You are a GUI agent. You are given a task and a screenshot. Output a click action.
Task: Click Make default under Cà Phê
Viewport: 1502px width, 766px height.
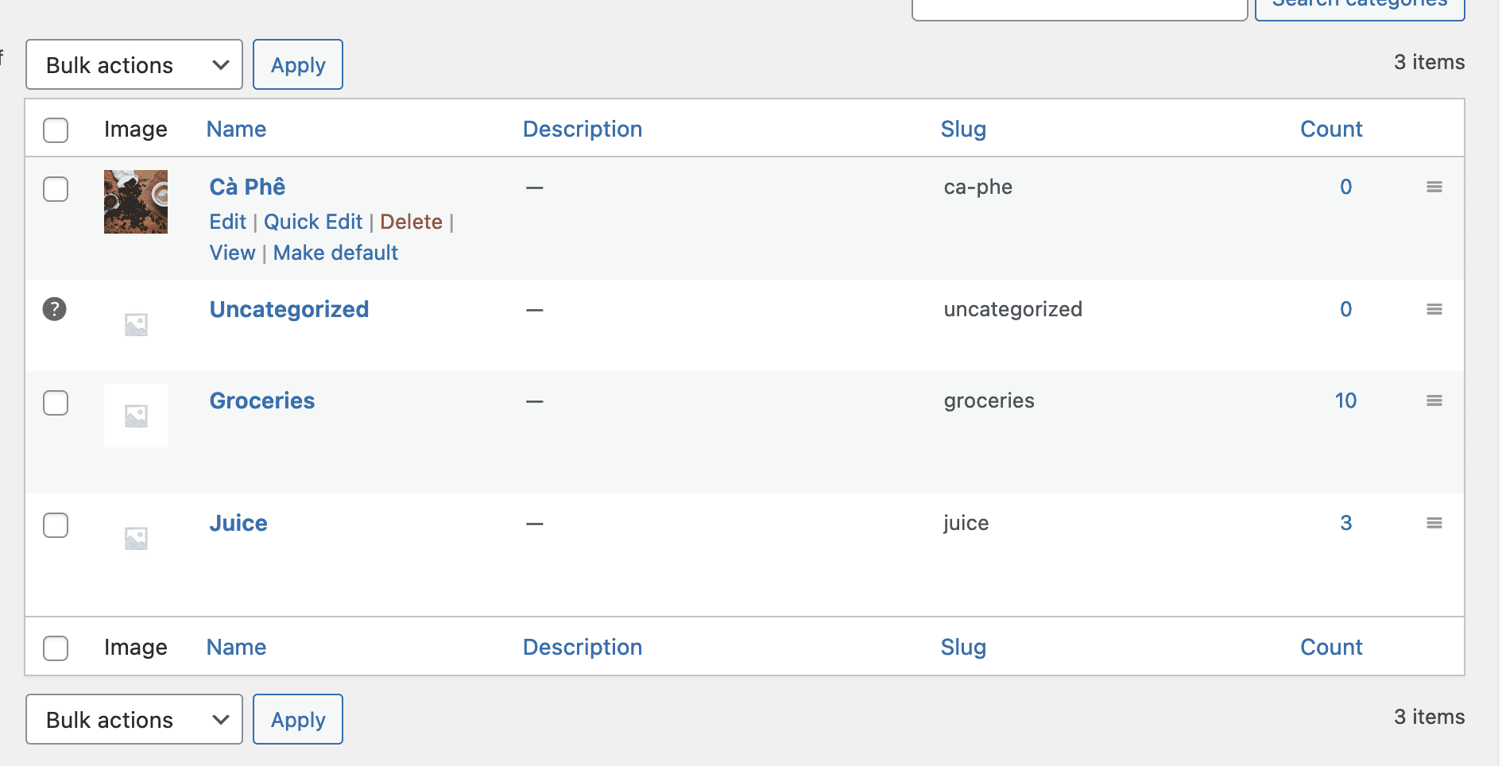335,253
